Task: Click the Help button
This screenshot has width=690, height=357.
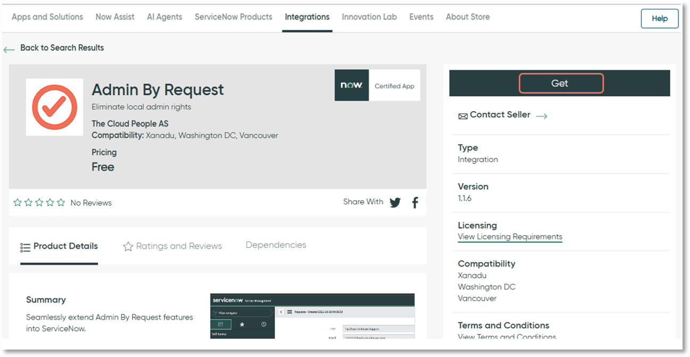Action: 660,19
